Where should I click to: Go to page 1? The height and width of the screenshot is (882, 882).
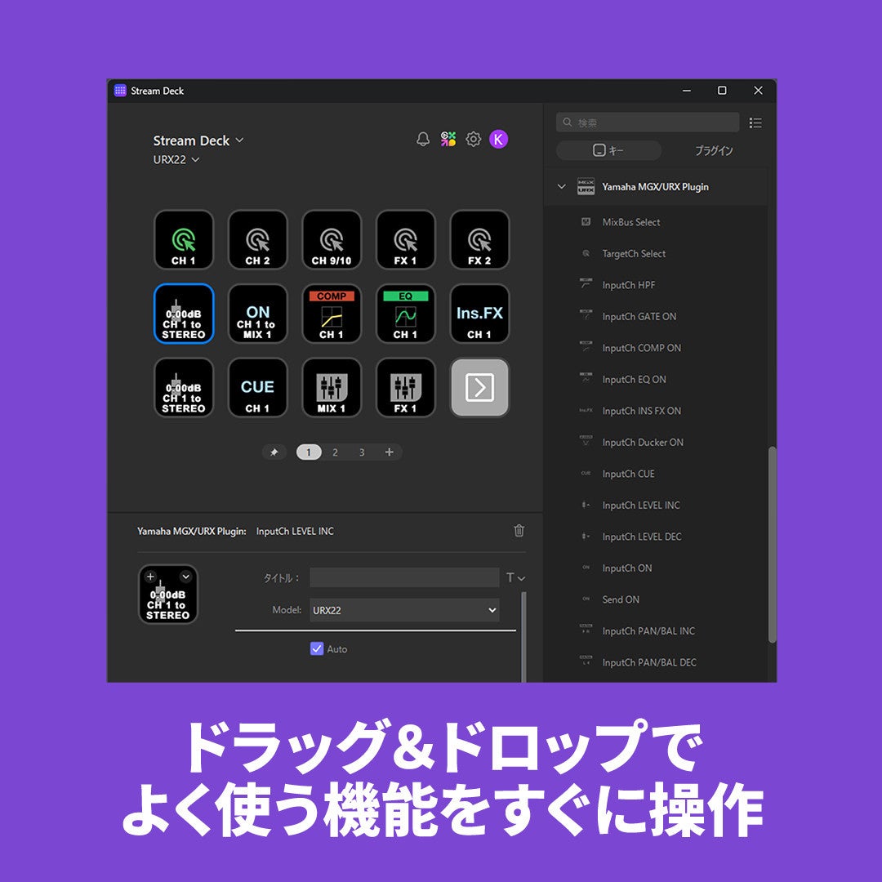tap(308, 452)
